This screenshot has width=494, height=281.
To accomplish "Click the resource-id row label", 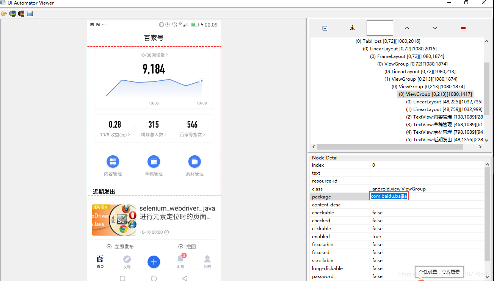I will [x=325, y=181].
